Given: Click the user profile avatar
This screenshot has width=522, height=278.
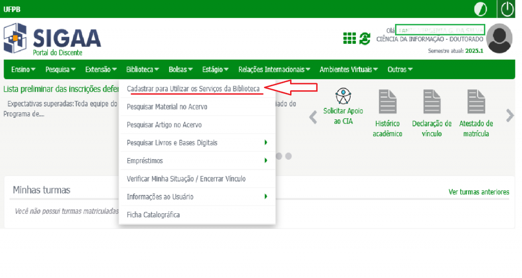Looking at the screenshot, I should 499,38.
